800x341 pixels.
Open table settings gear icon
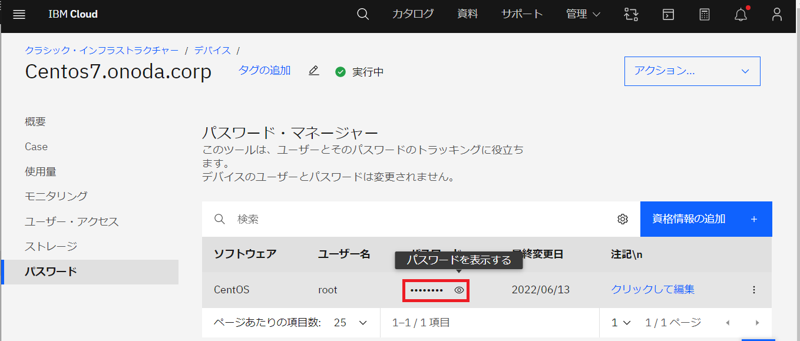623,219
